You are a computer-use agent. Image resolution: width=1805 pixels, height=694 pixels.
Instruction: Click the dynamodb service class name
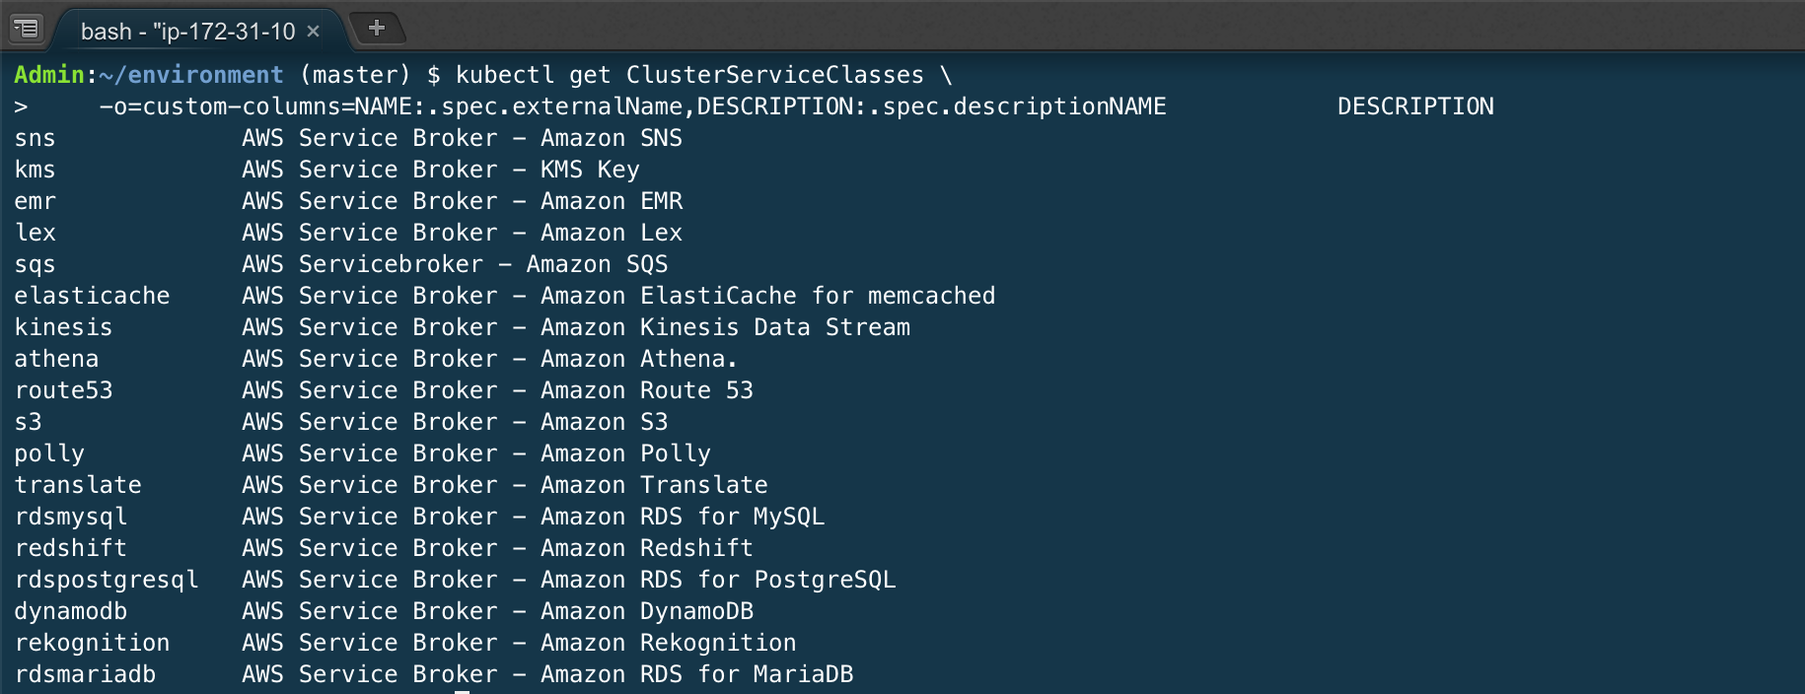coord(70,611)
